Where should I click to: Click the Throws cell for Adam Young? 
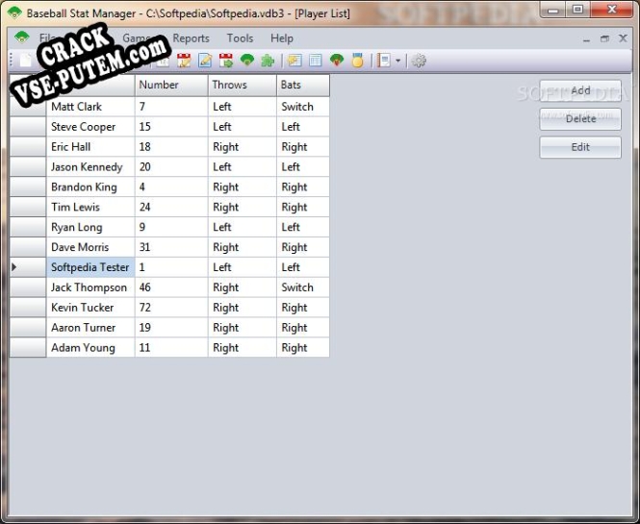pos(243,348)
